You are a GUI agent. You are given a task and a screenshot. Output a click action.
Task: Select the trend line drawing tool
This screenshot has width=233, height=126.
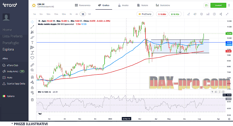(32, 27)
